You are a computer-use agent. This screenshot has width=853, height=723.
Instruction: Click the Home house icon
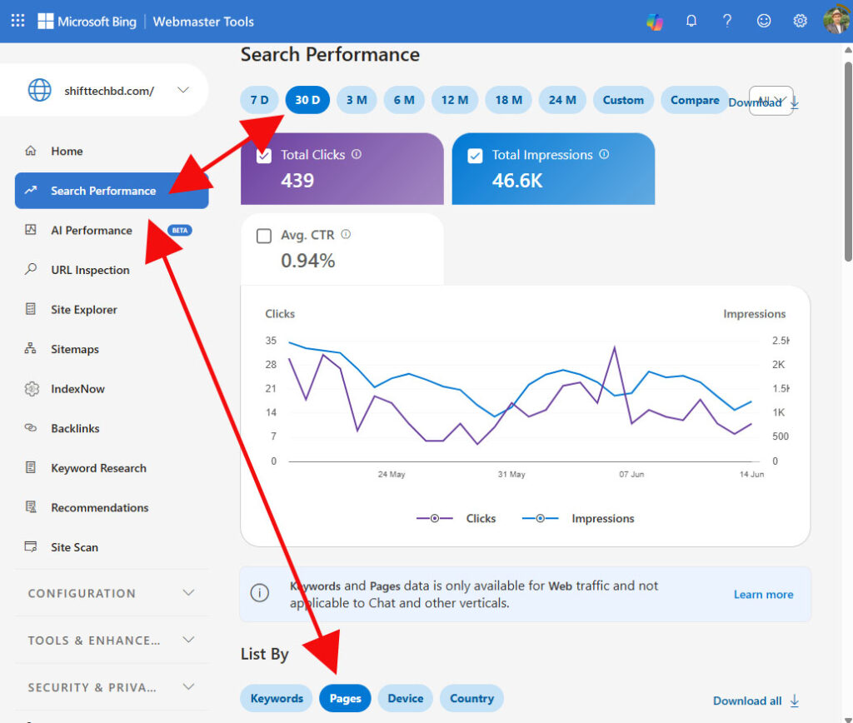click(31, 151)
